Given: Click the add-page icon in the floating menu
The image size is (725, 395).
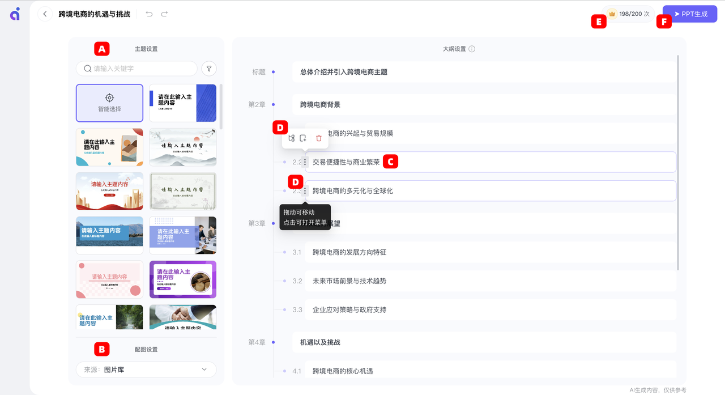Looking at the screenshot, I should click(x=304, y=138).
